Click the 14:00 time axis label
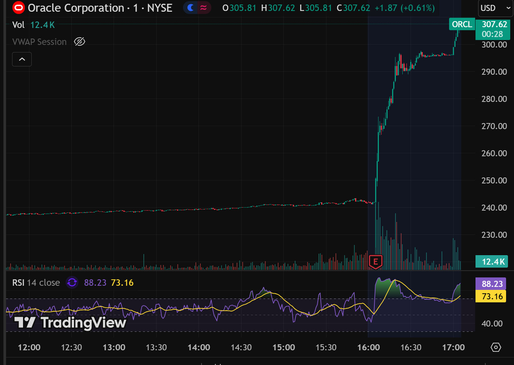Image resolution: width=514 pixels, height=365 pixels. point(199,347)
